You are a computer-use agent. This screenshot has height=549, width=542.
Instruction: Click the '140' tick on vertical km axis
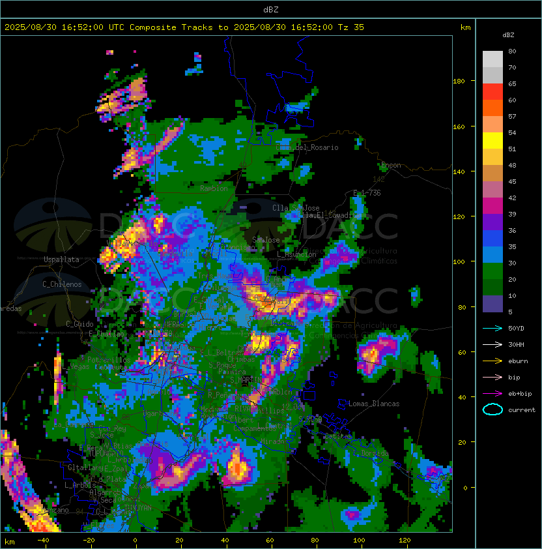pos(459,172)
